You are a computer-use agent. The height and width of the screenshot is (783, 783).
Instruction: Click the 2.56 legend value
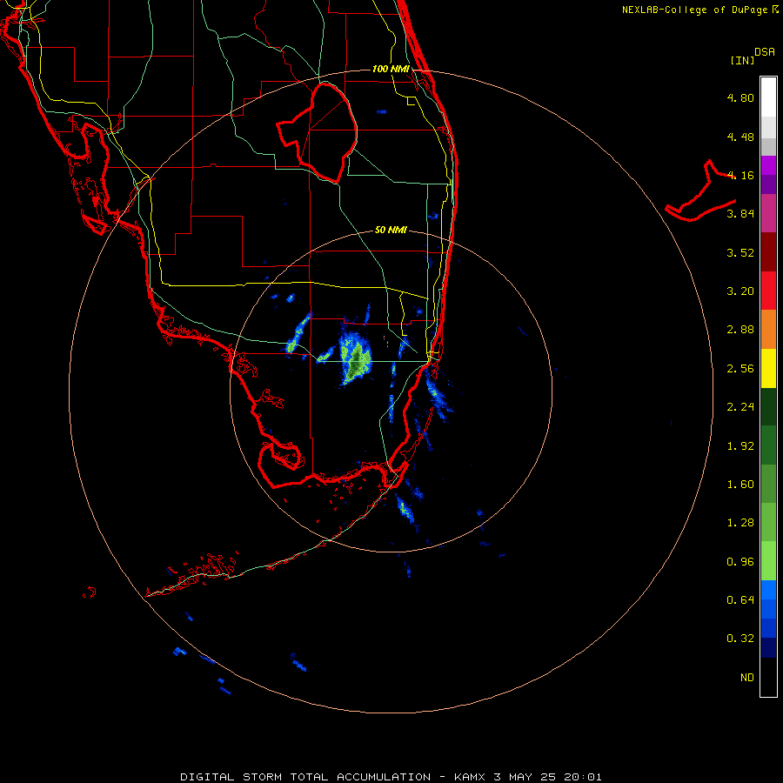740,369
